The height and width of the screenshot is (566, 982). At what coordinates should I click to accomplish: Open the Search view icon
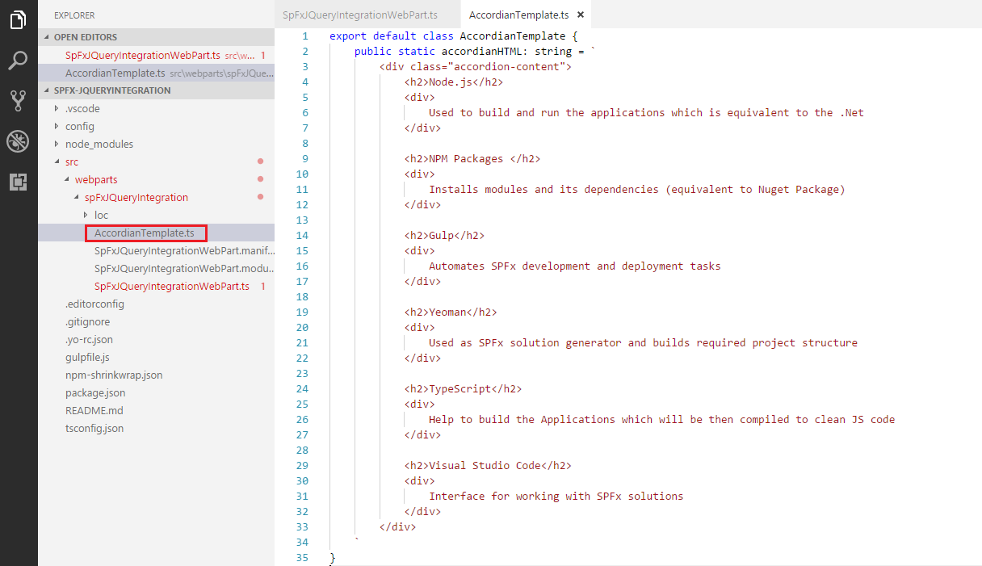coord(18,61)
